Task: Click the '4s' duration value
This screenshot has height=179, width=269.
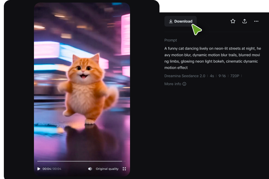Action: [212, 76]
